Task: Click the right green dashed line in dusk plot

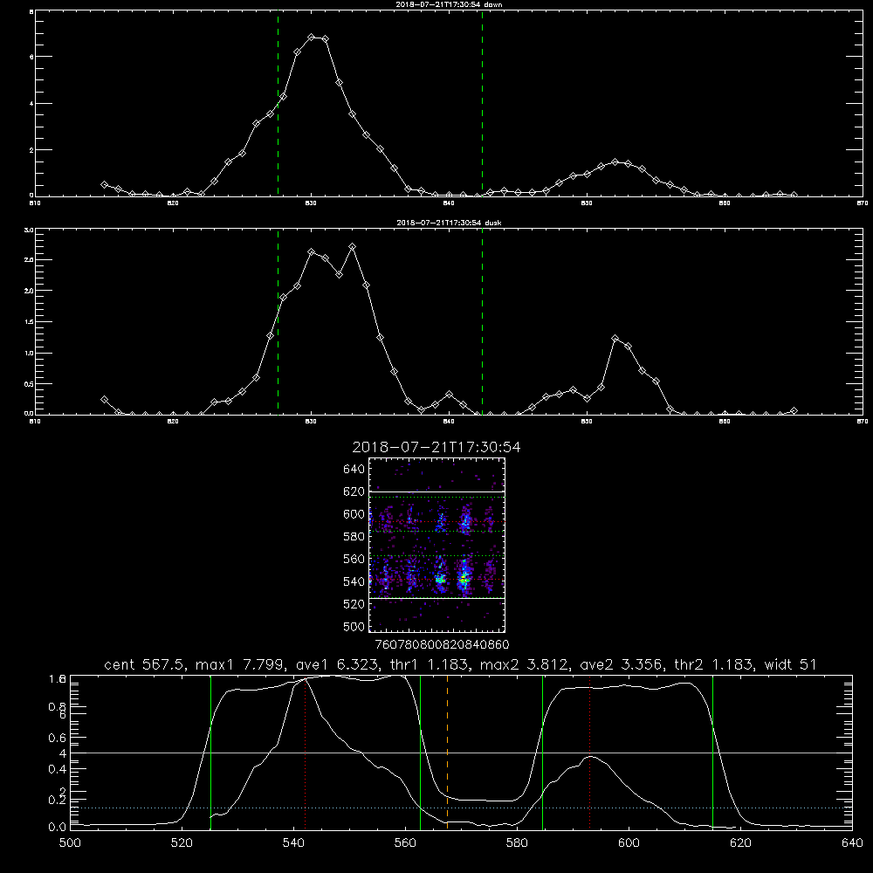Action: click(482, 322)
